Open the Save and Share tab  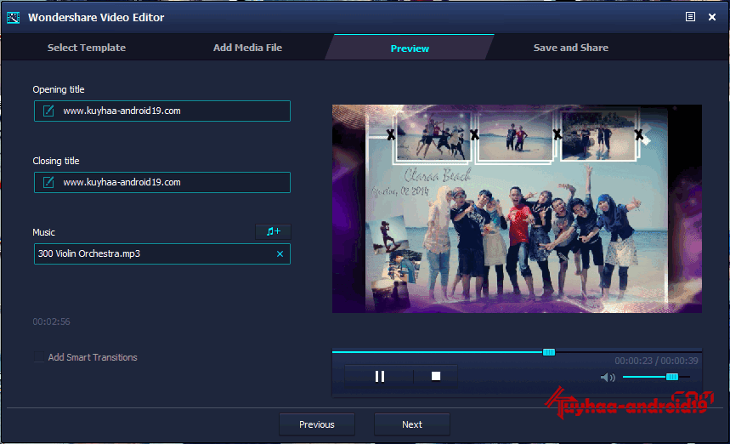click(571, 48)
